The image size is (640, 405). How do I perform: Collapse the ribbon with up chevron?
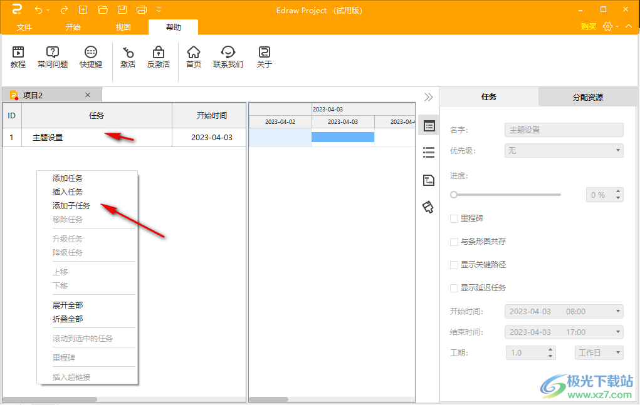tap(629, 26)
